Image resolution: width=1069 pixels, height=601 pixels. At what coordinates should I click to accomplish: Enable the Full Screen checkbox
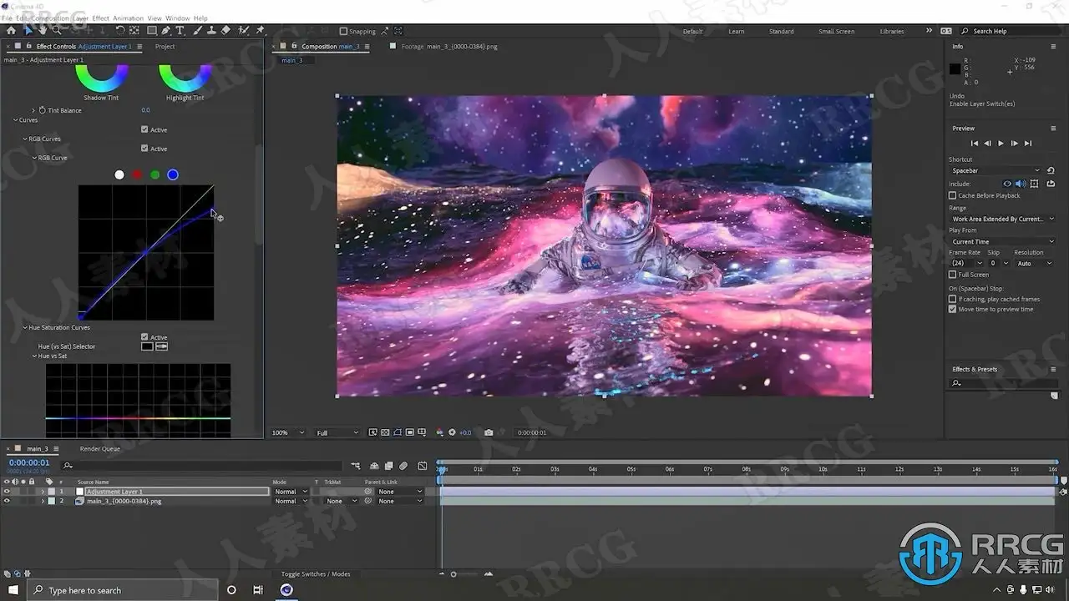click(x=952, y=275)
